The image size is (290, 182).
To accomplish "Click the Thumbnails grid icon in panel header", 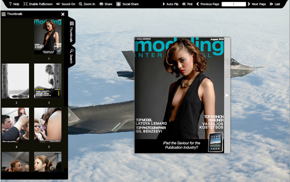I will (4, 14).
